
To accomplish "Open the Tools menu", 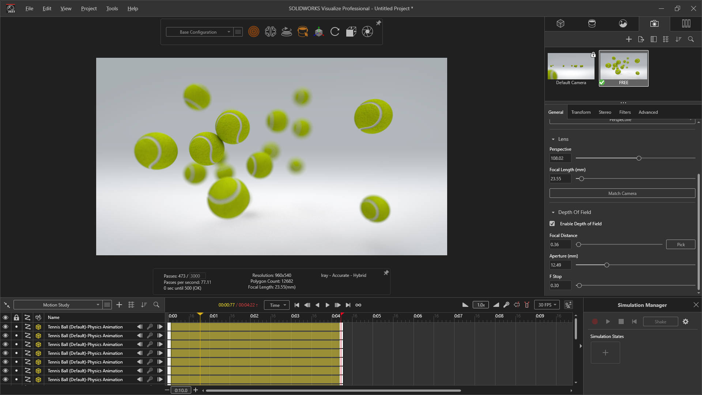I will pyautogui.click(x=112, y=8).
